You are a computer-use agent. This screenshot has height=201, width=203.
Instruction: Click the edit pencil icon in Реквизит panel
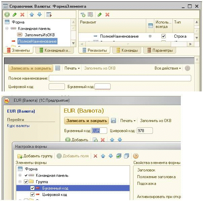point(100,14)
